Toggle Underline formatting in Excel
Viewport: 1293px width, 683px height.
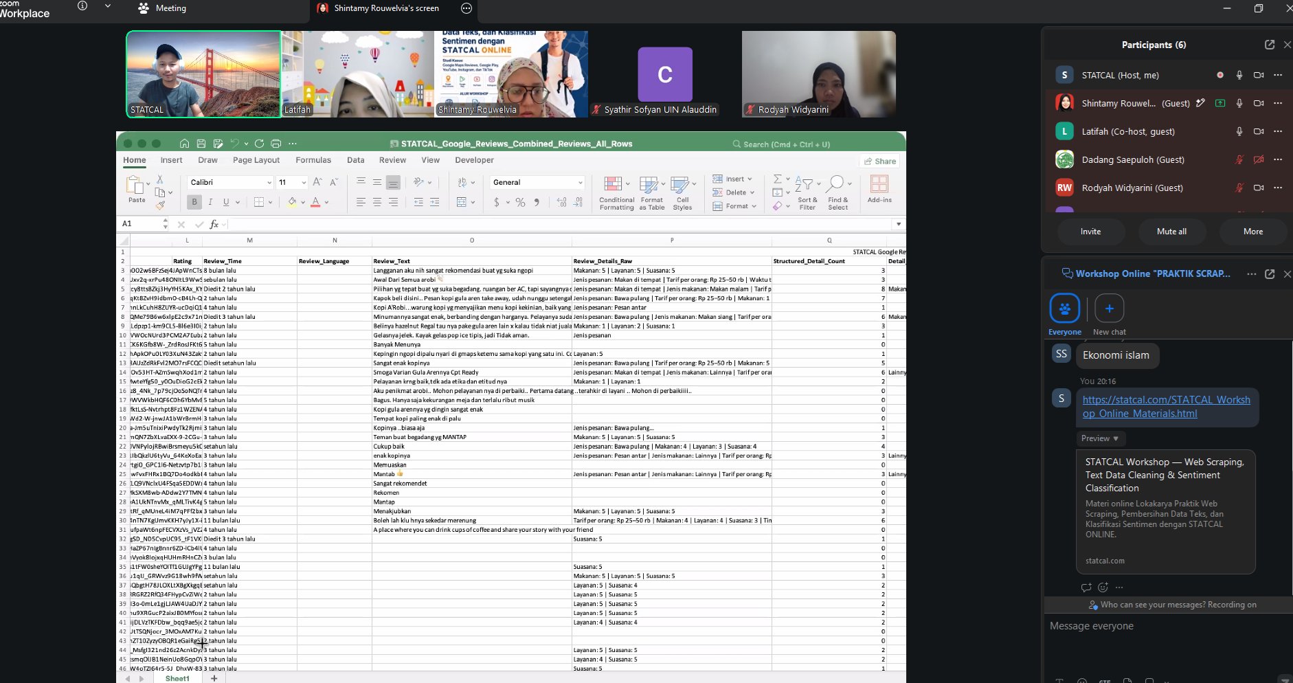pyautogui.click(x=226, y=202)
